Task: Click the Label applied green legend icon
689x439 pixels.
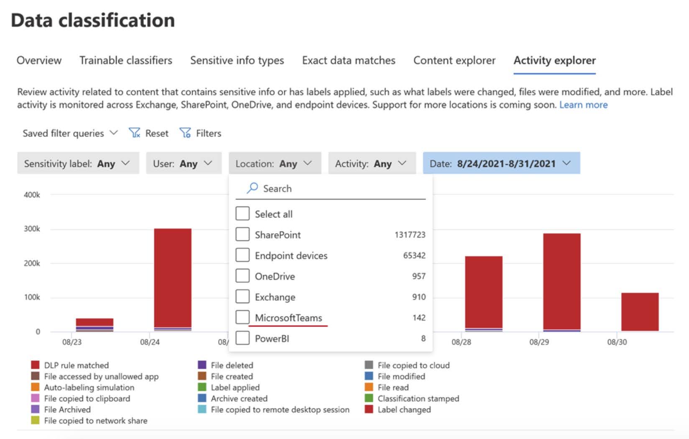Action: click(202, 387)
